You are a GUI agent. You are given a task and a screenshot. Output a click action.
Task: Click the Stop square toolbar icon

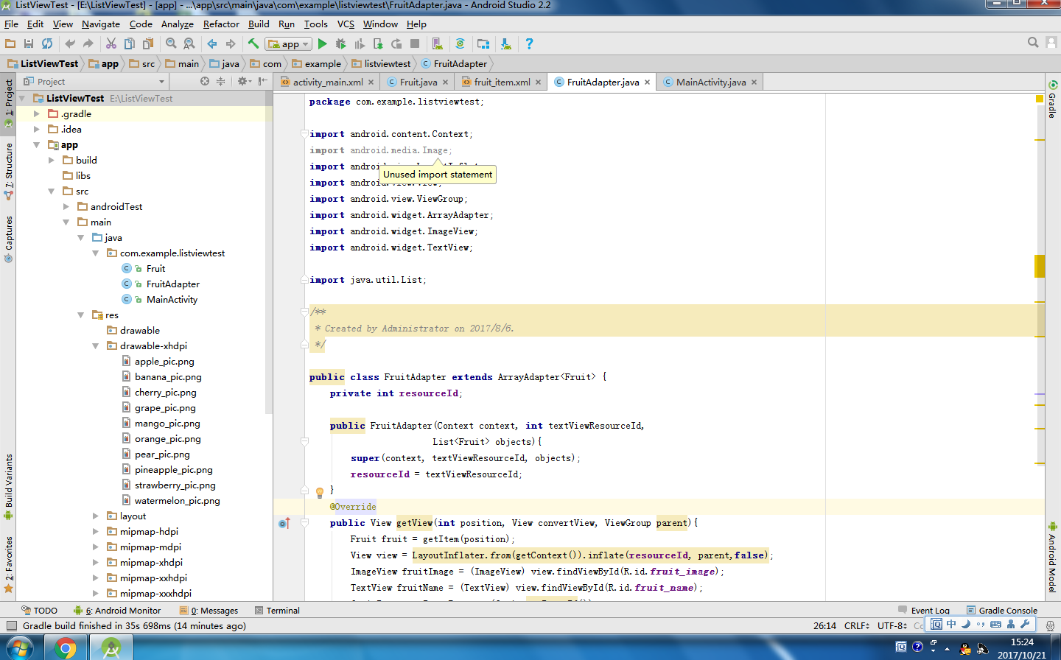415,43
